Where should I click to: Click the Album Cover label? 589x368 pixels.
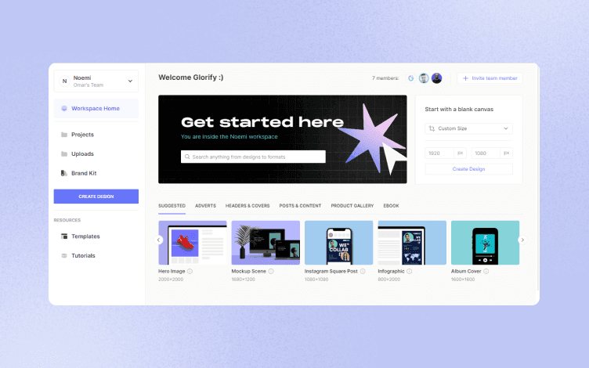click(466, 271)
